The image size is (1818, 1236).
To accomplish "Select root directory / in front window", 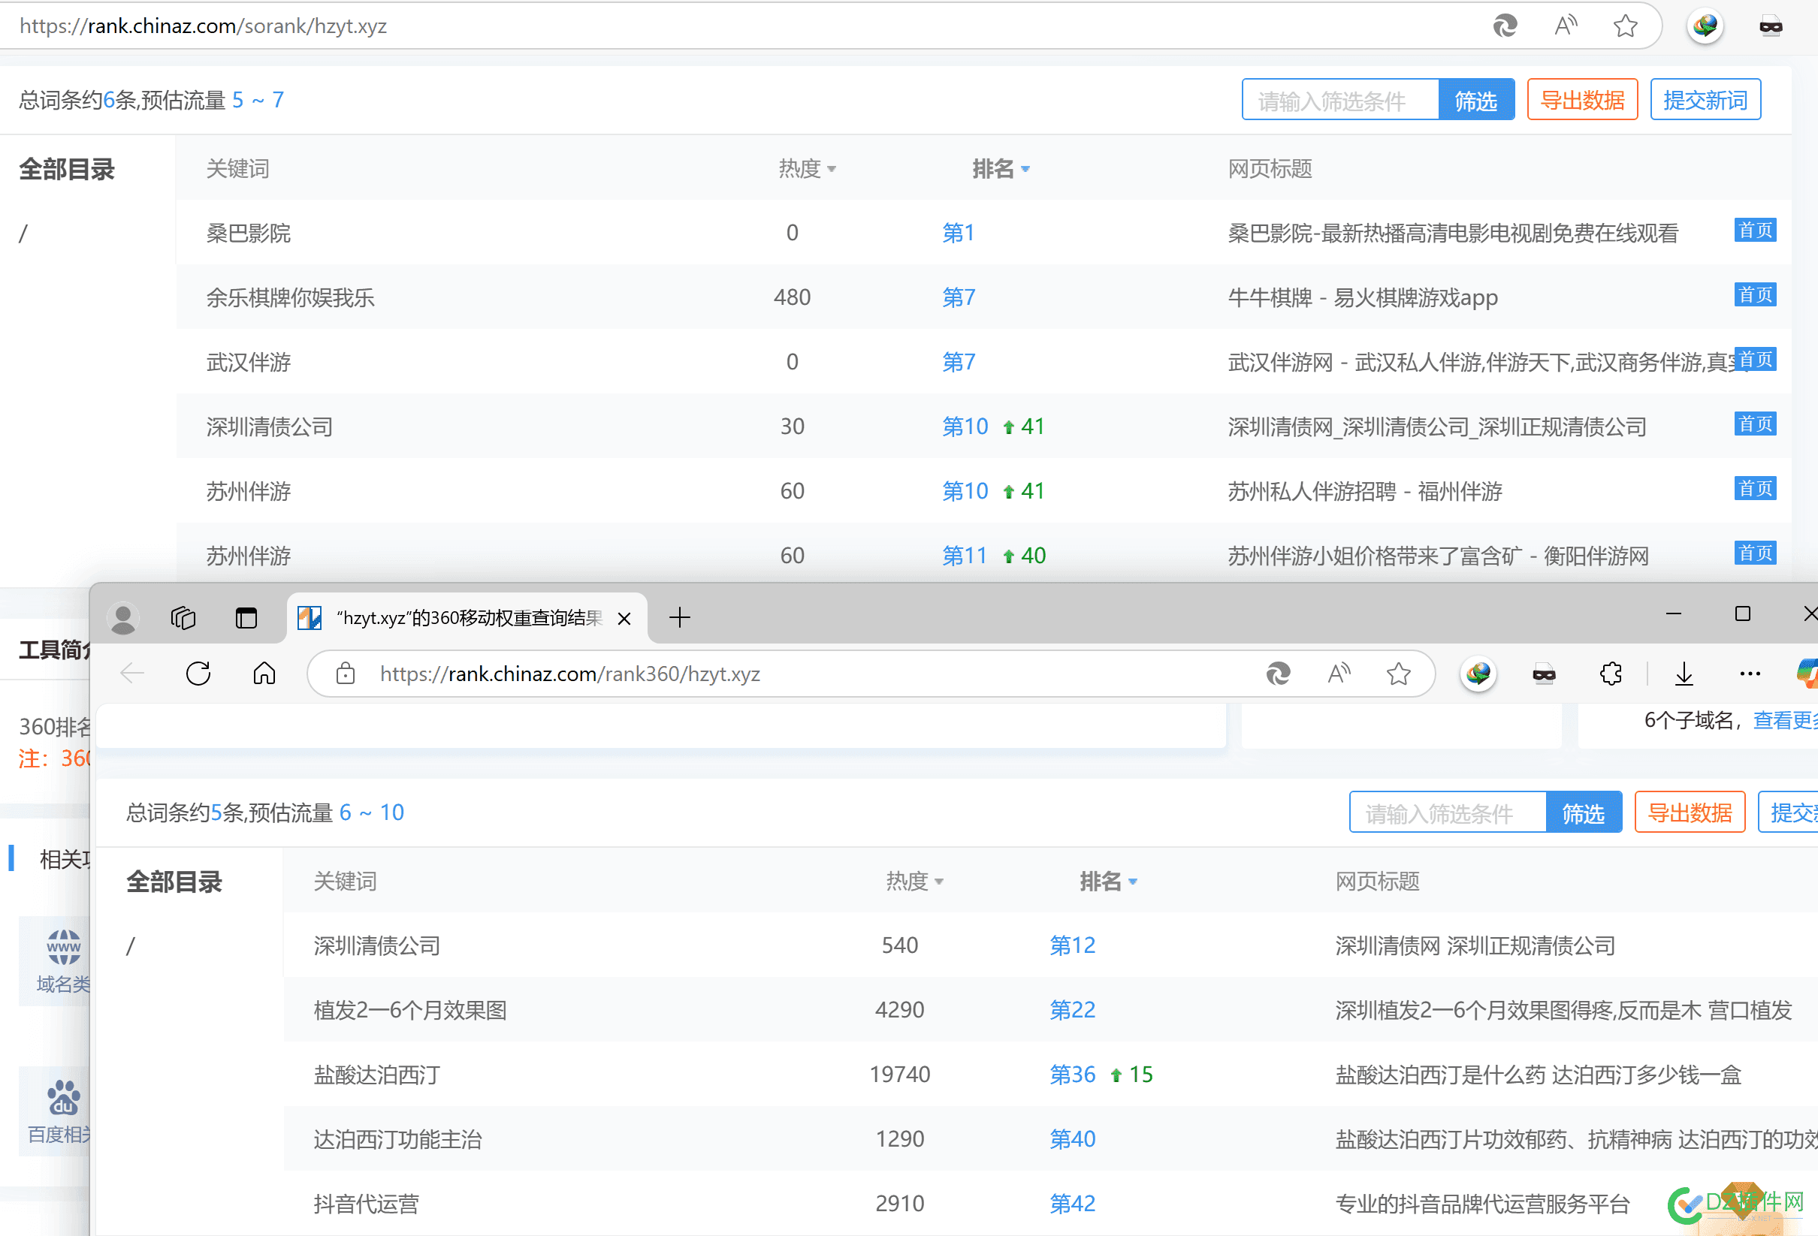I will [x=131, y=946].
